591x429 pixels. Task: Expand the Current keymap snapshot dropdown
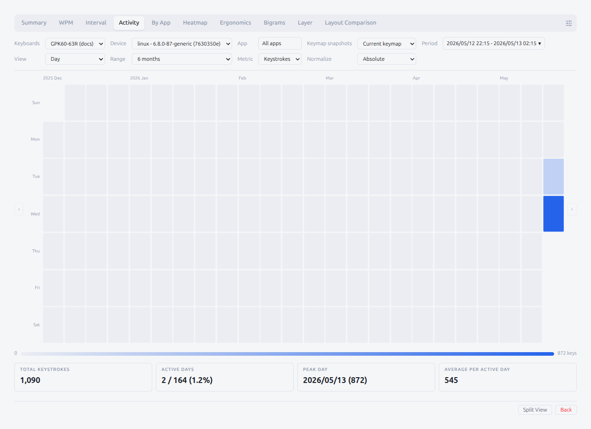coord(386,43)
